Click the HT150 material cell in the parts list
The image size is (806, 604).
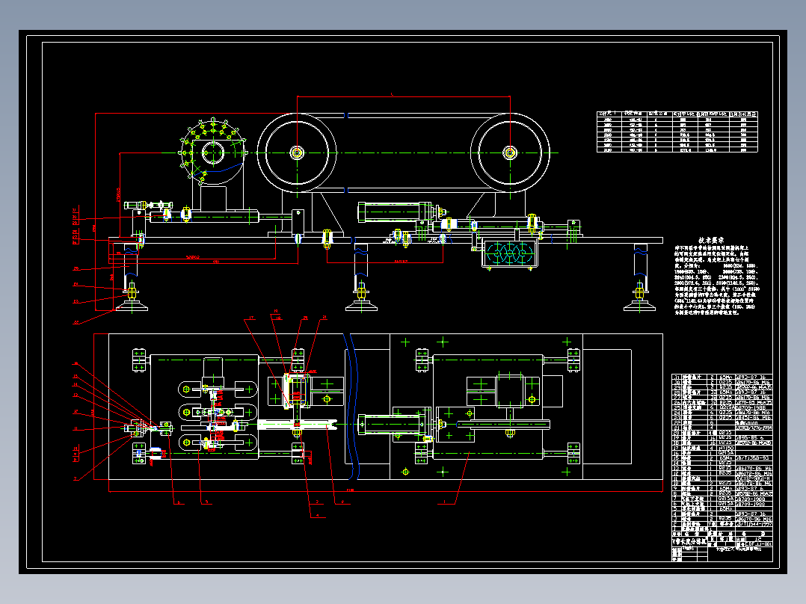coord(726,449)
